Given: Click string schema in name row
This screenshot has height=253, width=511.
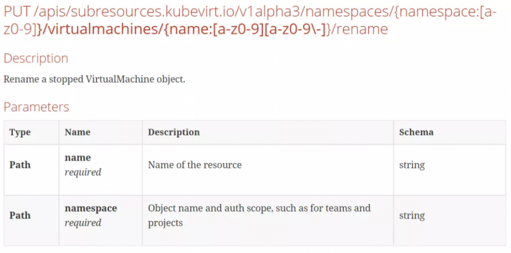Looking at the screenshot, I should click(412, 165).
